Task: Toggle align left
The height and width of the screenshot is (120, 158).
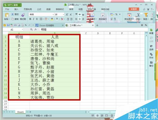Action: pos(76,19)
